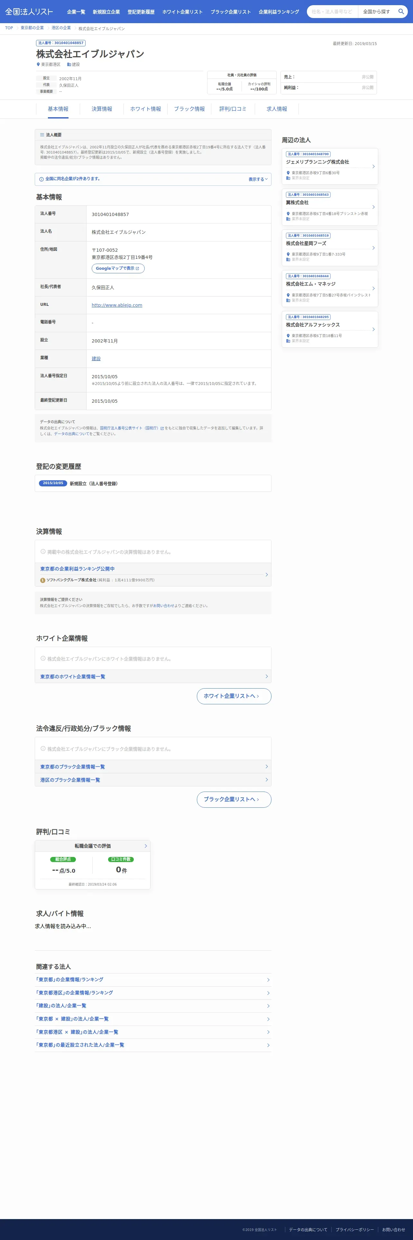Open 「東京都」の企業情報/ランキング related link
Viewport: 413px width, 1240px height.
click(x=153, y=980)
